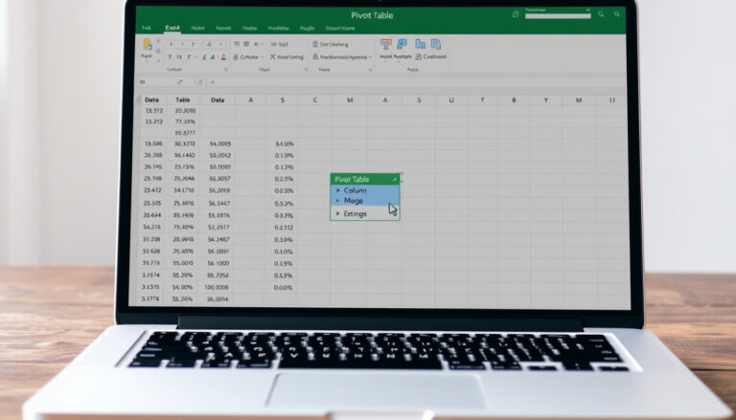Click the cell containing 100,0006
The width and height of the screenshot is (736, 420).
(x=217, y=287)
